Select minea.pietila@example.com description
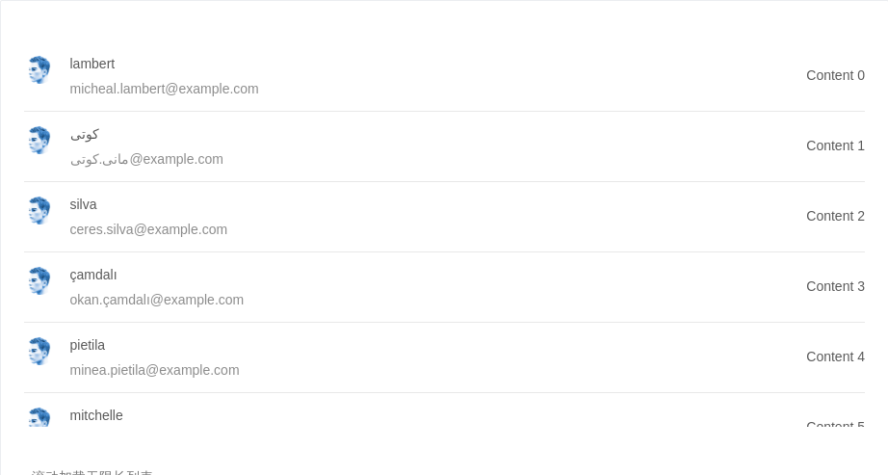 155,370
